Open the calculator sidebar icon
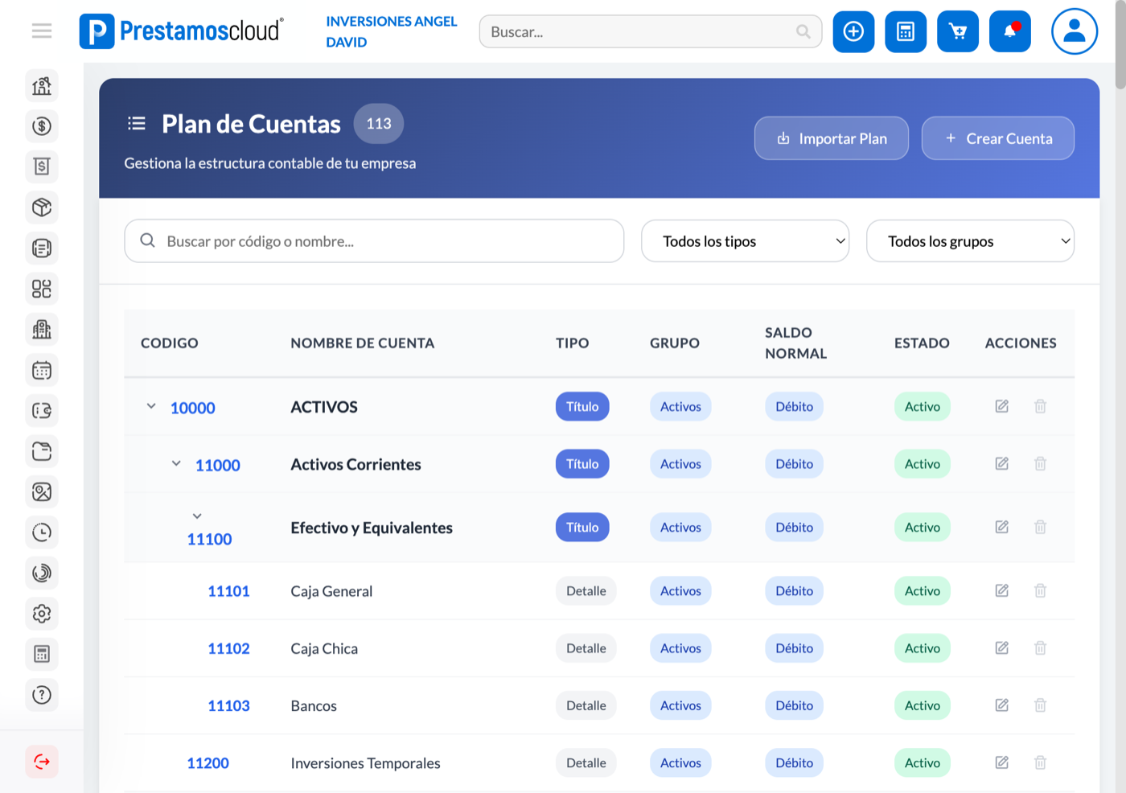This screenshot has width=1126, height=793. (42, 654)
